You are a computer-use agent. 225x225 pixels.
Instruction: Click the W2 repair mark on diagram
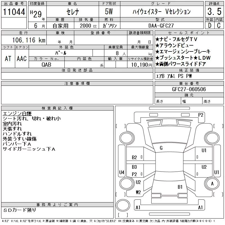pos(138,192)
